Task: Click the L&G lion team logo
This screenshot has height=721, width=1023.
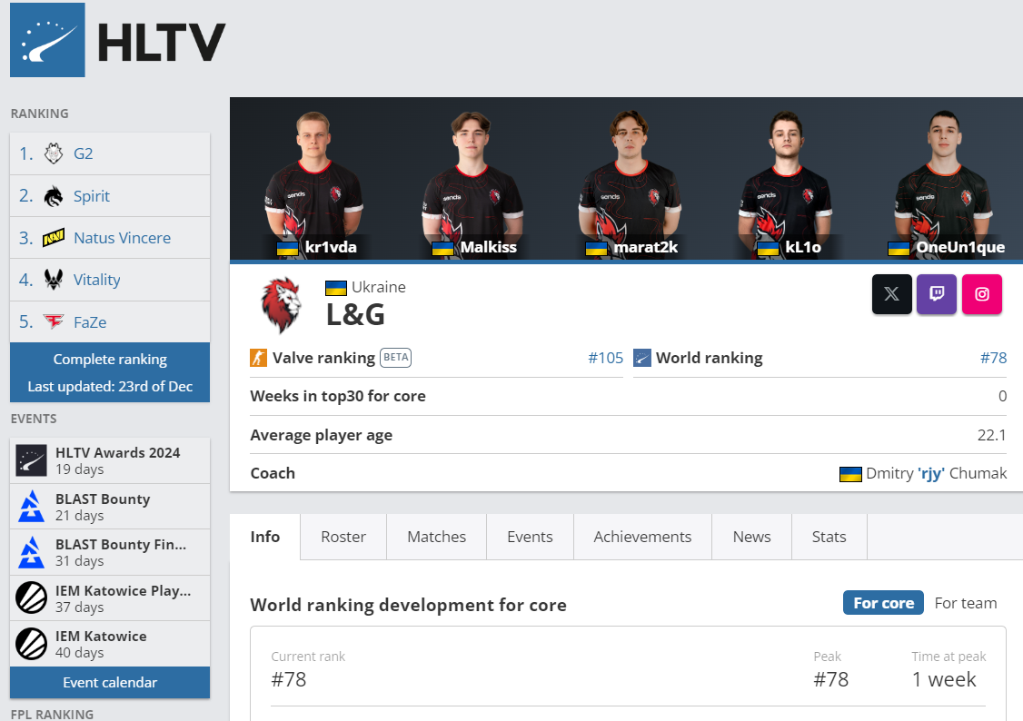Action: pos(282,304)
